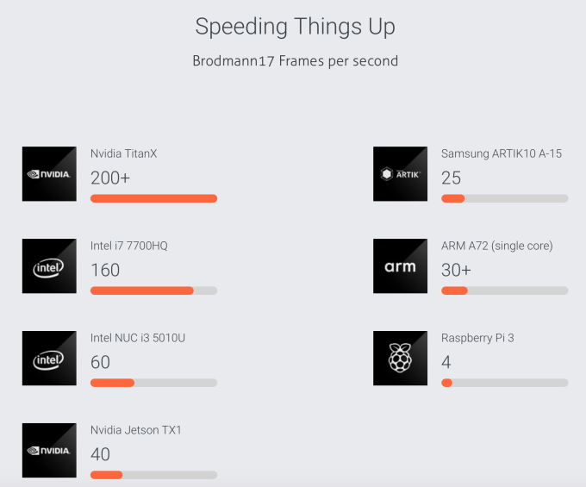Click the Speeding Things Up heading

(295, 27)
